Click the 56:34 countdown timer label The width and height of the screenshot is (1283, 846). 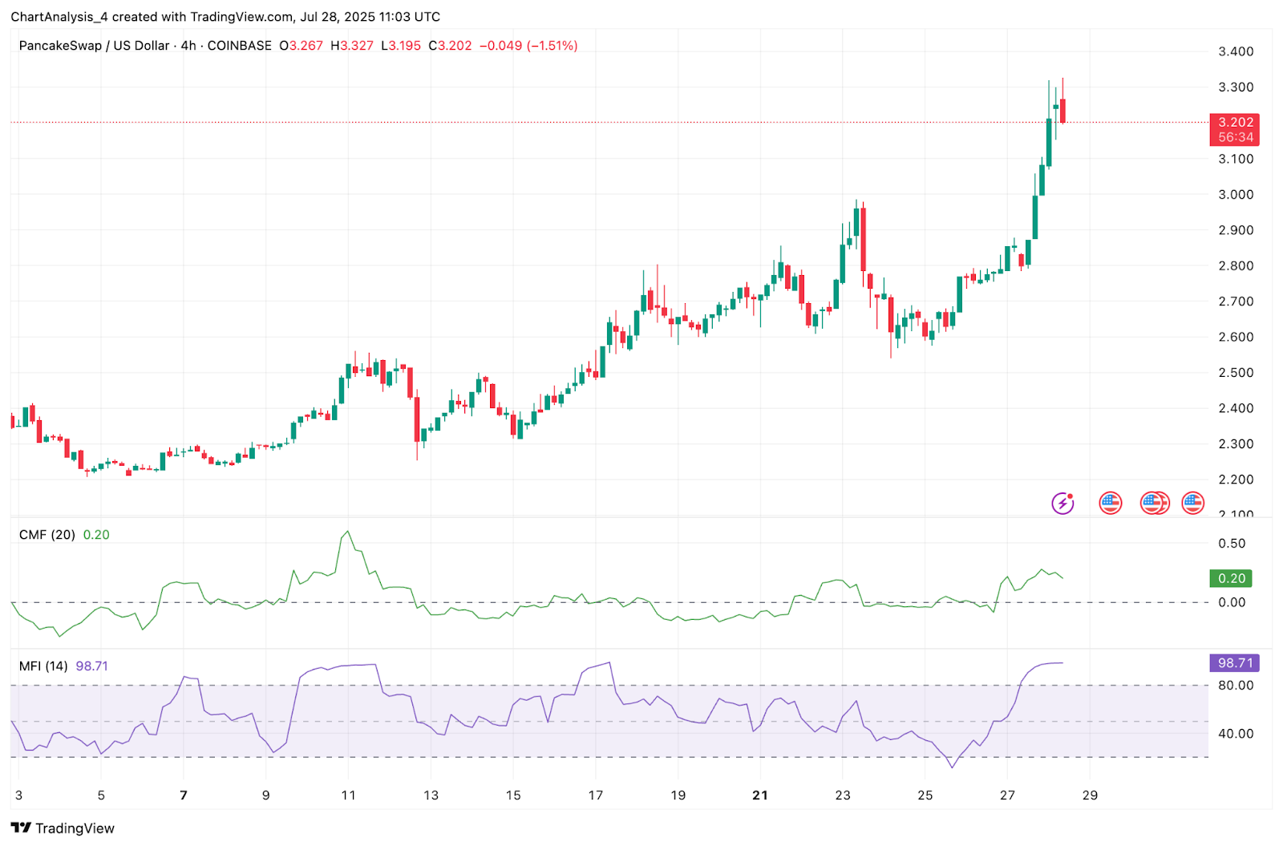1235,138
